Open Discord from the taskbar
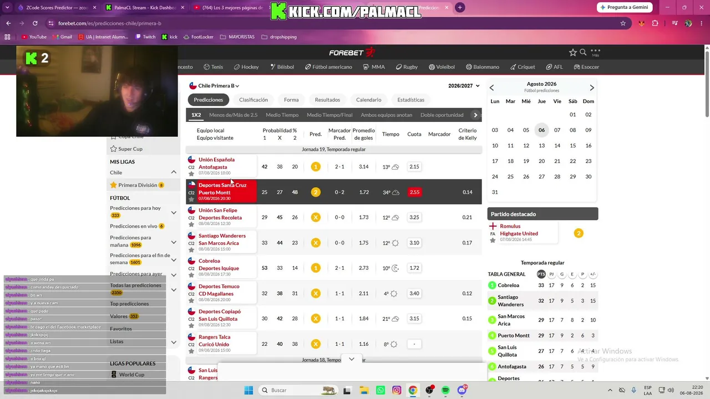This screenshot has height=399, width=710. click(x=462, y=390)
